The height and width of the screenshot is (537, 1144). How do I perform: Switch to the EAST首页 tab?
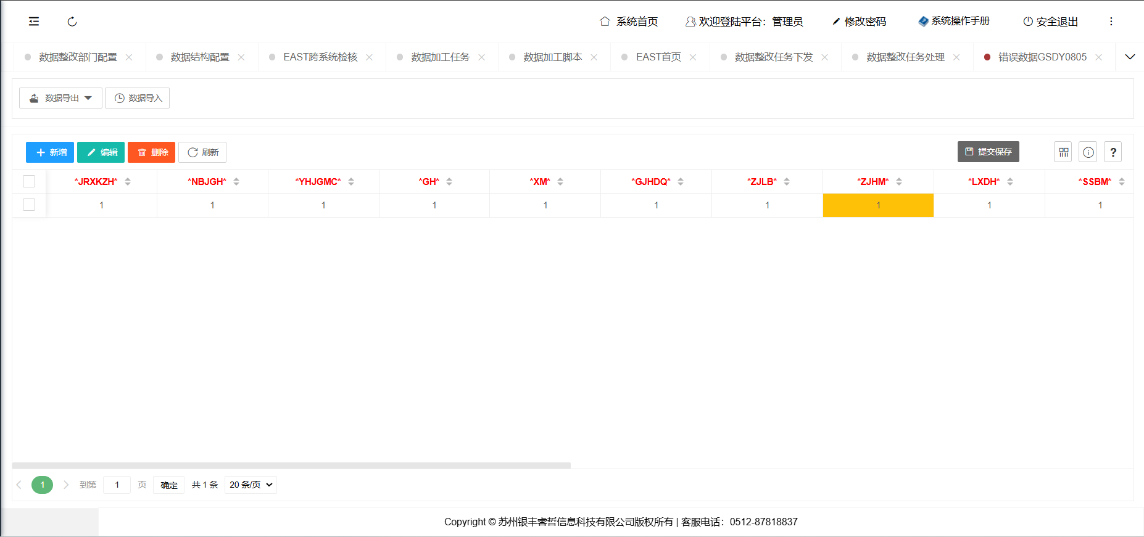click(x=658, y=57)
